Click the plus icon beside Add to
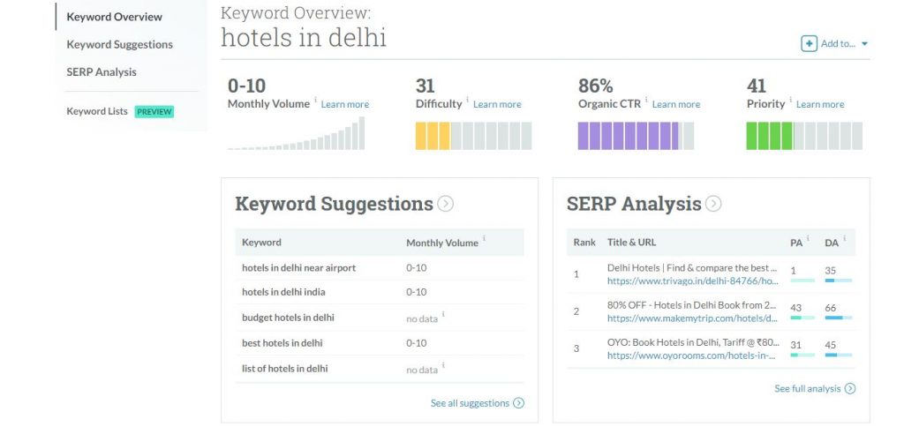Image resolution: width=904 pixels, height=434 pixels. click(809, 44)
